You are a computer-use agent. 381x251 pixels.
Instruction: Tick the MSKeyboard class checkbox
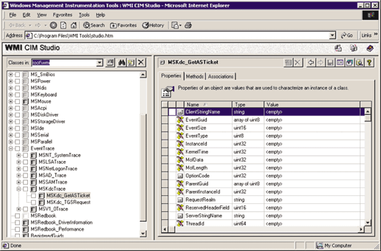tap(17, 95)
